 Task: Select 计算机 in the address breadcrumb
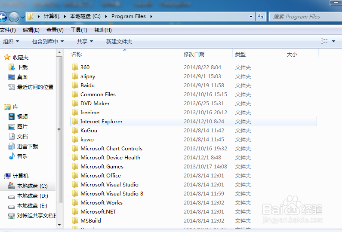pyautogui.click(x=52, y=16)
